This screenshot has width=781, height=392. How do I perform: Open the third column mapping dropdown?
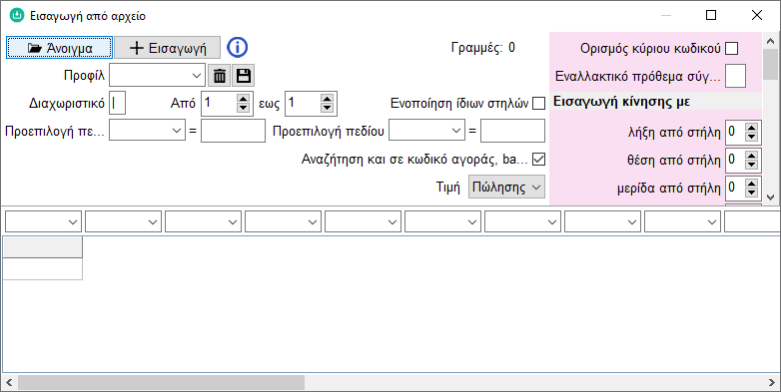[203, 221]
